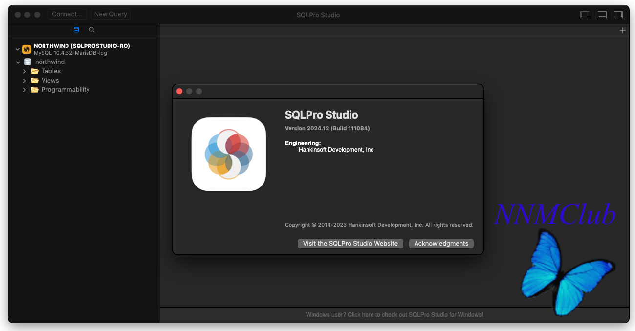The width and height of the screenshot is (635, 331).
Task: Collapse the northwind database node
Action: (18, 62)
